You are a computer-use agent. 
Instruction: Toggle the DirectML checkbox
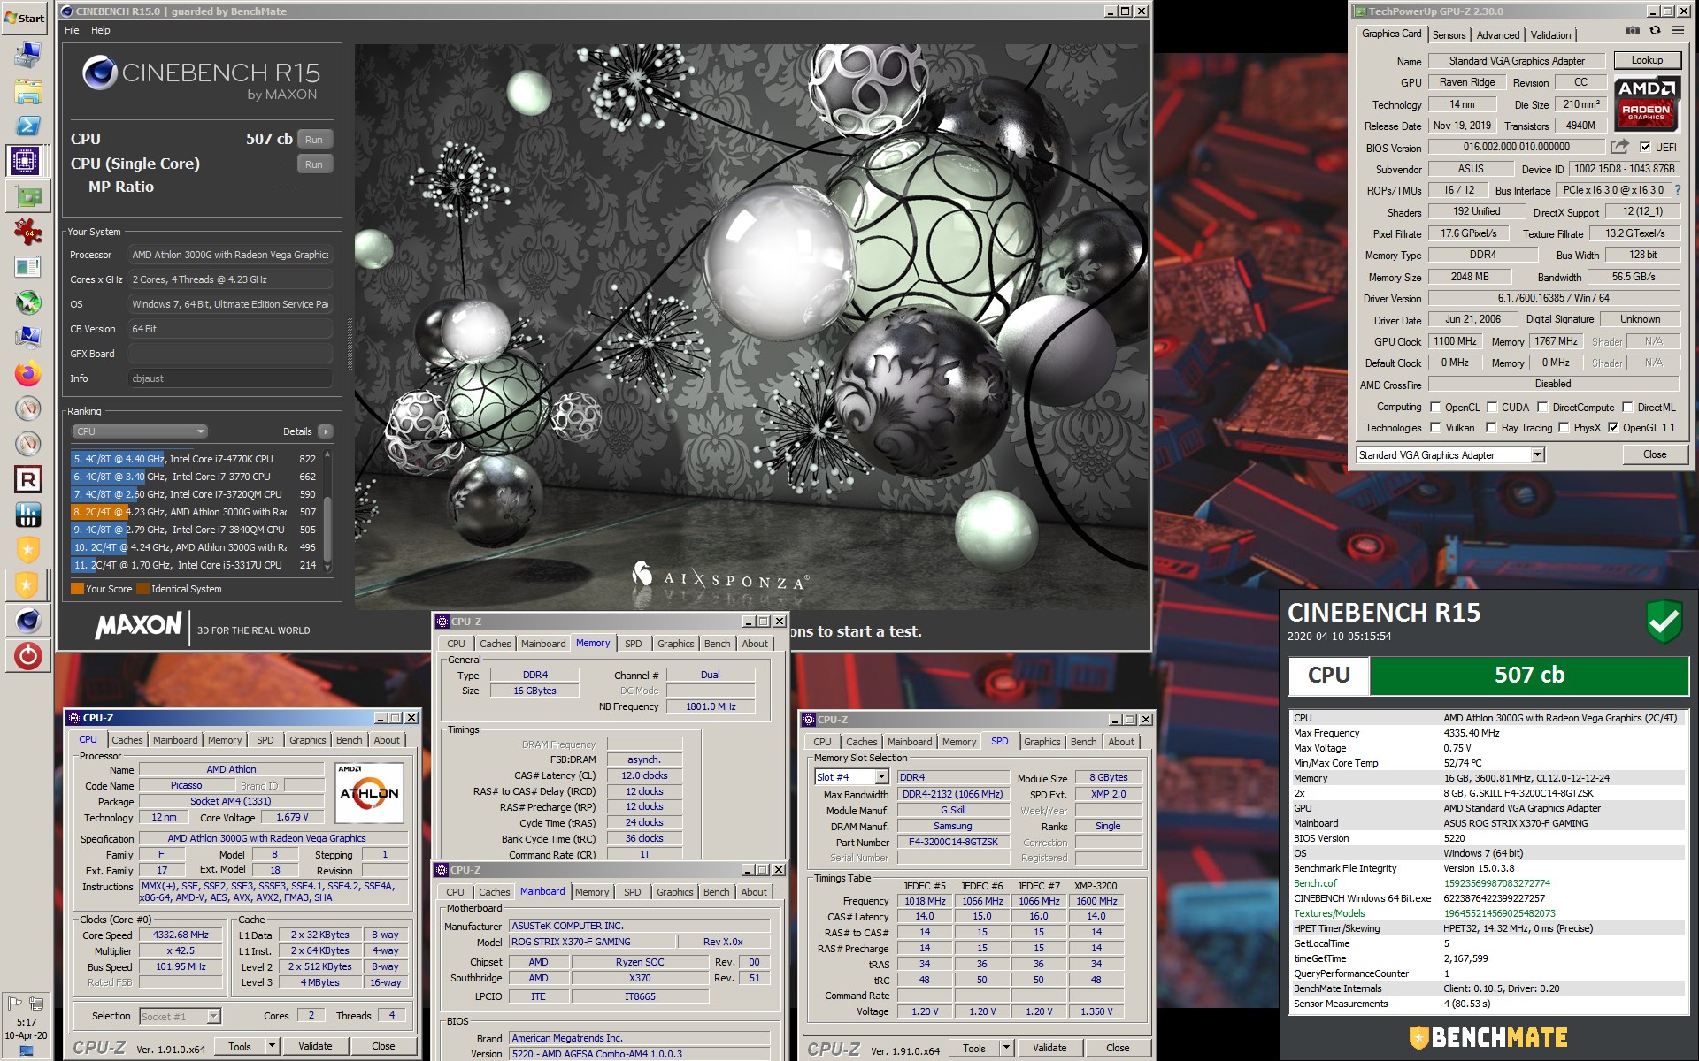1627,408
